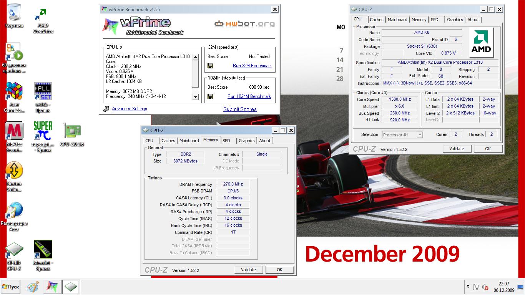This screenshot has height=295, width=525.
Task: Click the memory Size 3072 MBytes field
Action: click(x=185, y=161)
